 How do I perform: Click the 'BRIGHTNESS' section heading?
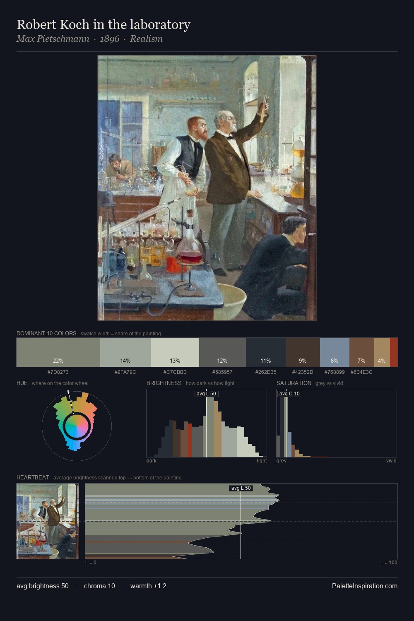point(164,383)
